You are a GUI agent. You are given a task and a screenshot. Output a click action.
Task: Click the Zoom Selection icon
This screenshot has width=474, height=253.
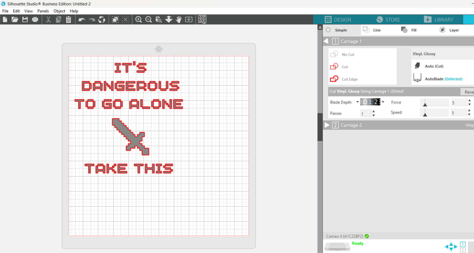[159, 20]
